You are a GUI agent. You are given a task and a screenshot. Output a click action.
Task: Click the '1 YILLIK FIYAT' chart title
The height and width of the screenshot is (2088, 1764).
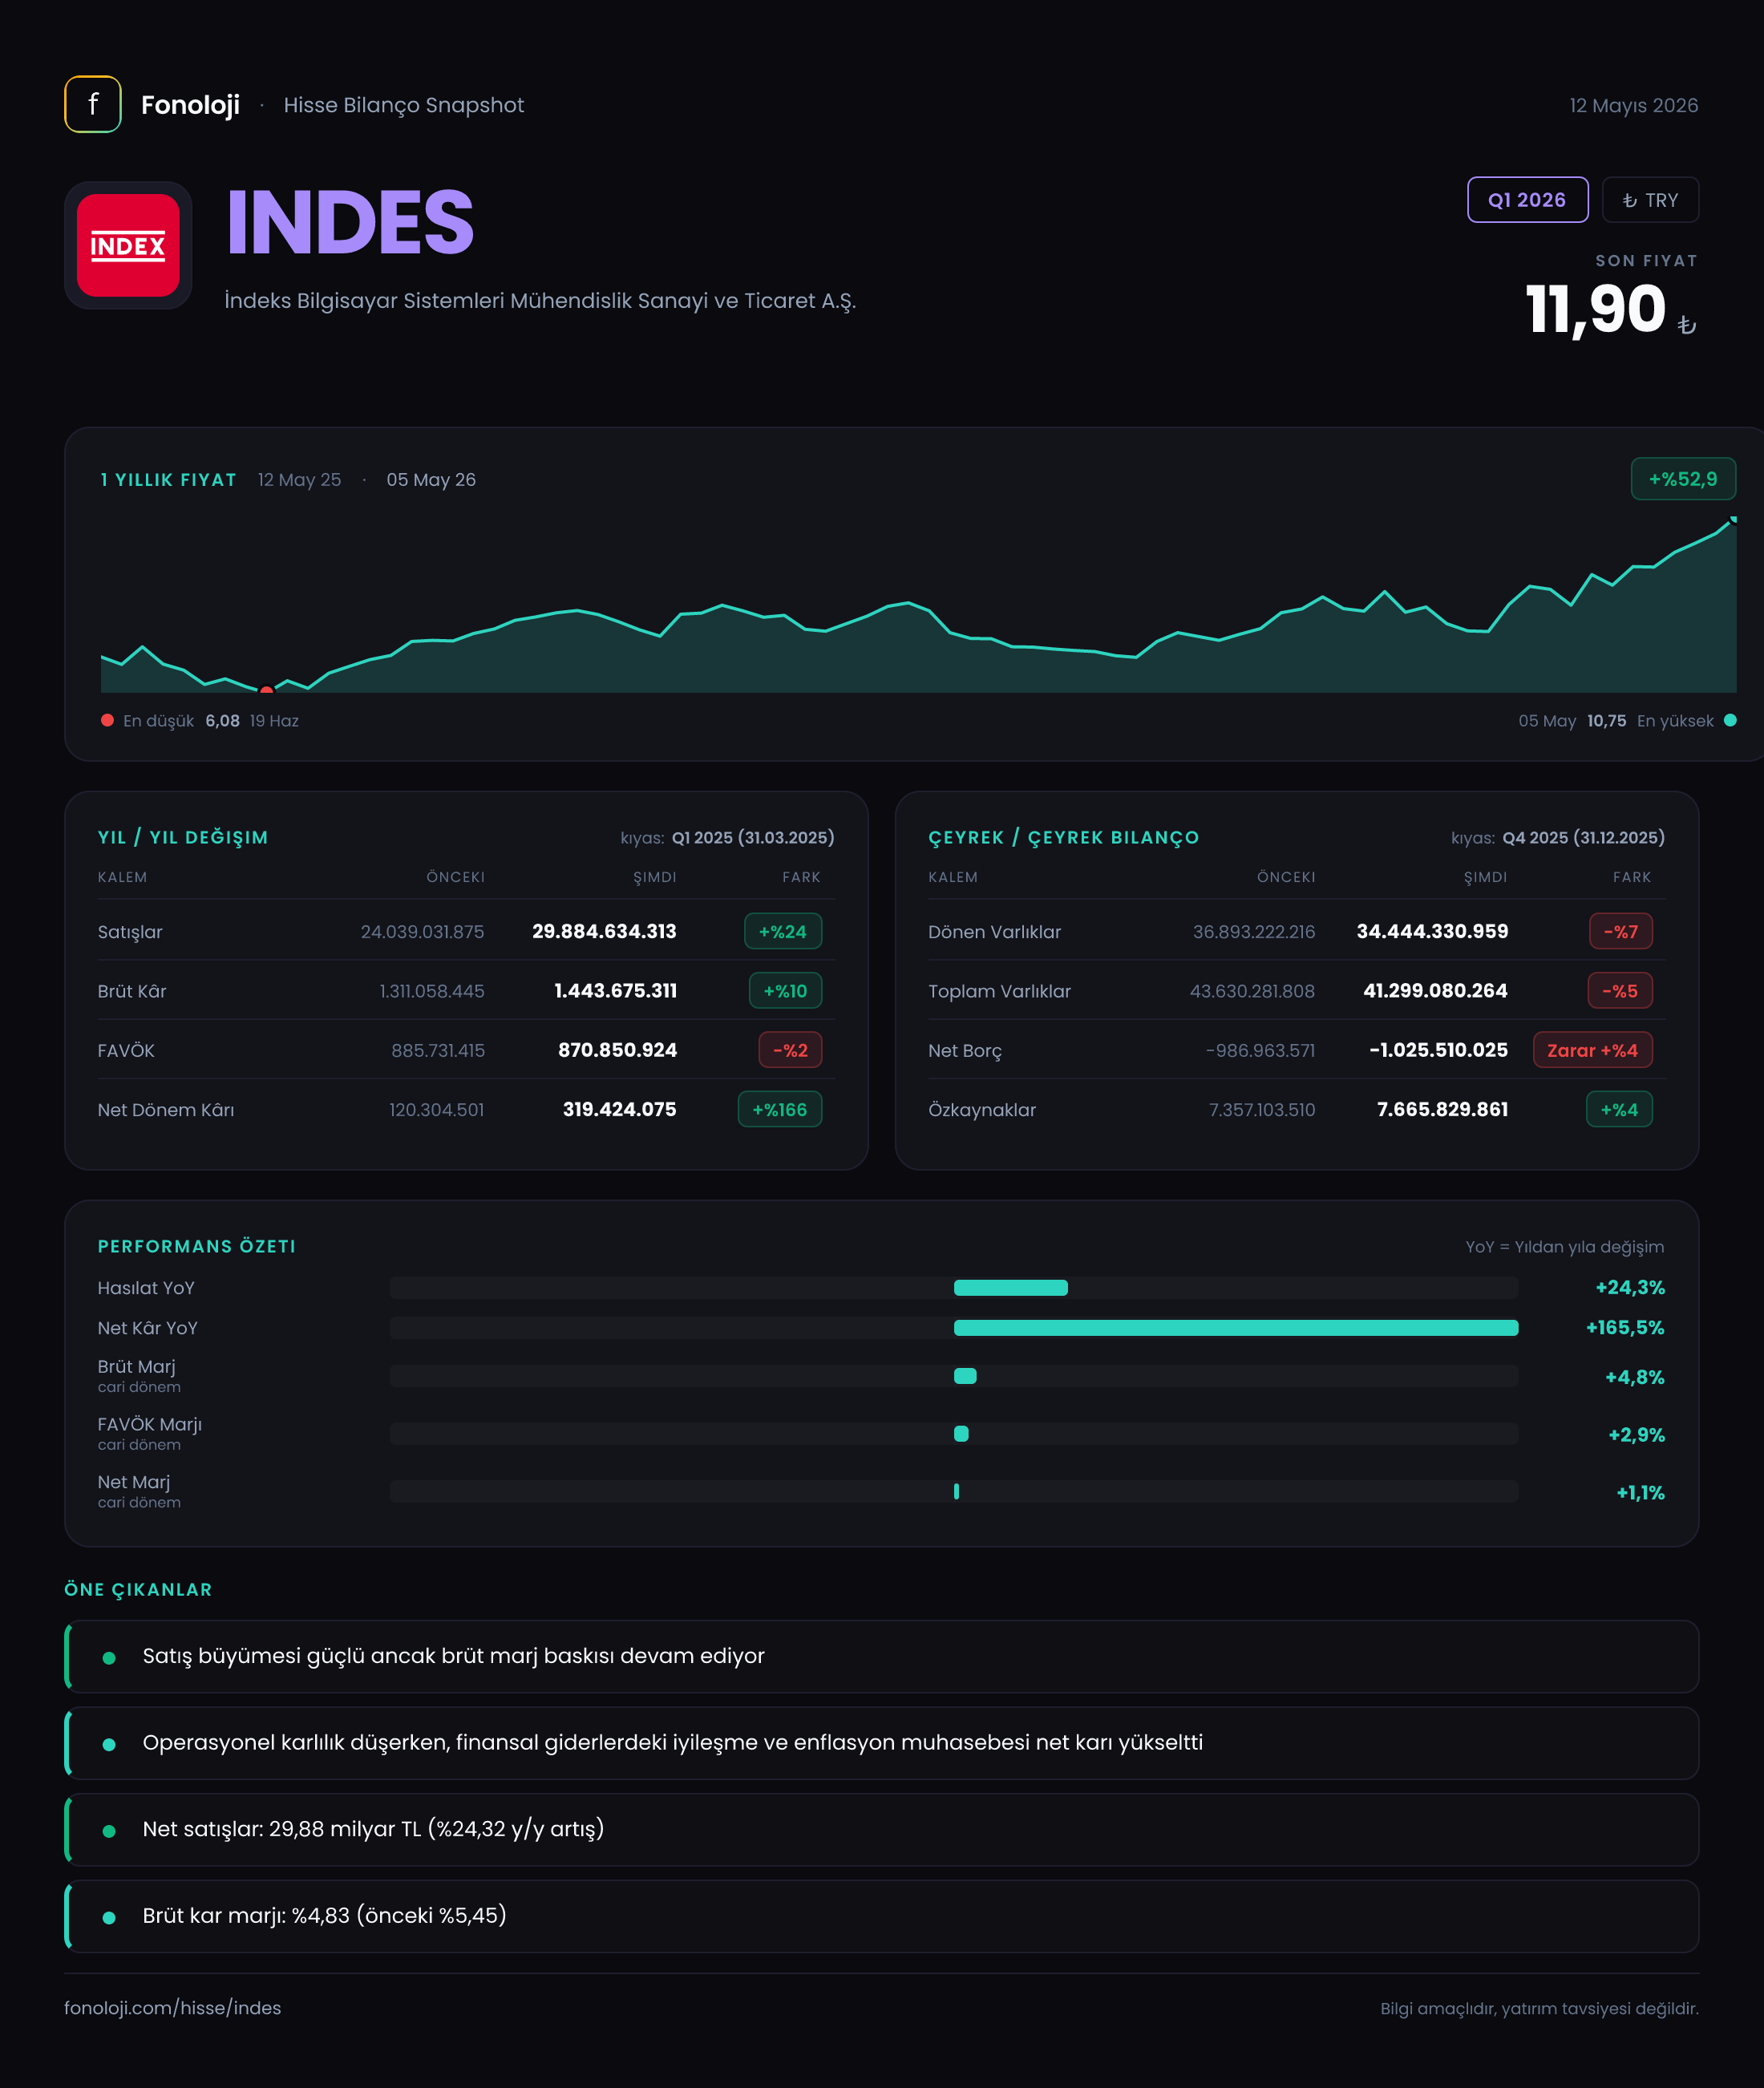tap(168, 480)
